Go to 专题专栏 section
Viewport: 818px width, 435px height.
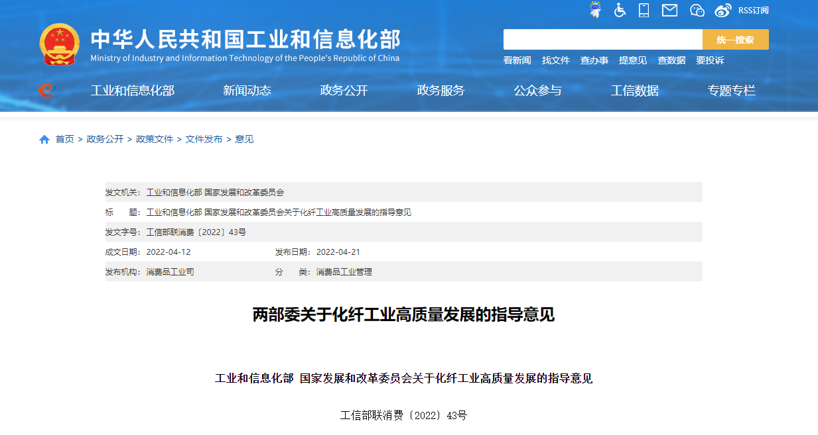pos(731,91)
